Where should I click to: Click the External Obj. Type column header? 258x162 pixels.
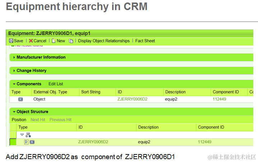click(55, 92)
